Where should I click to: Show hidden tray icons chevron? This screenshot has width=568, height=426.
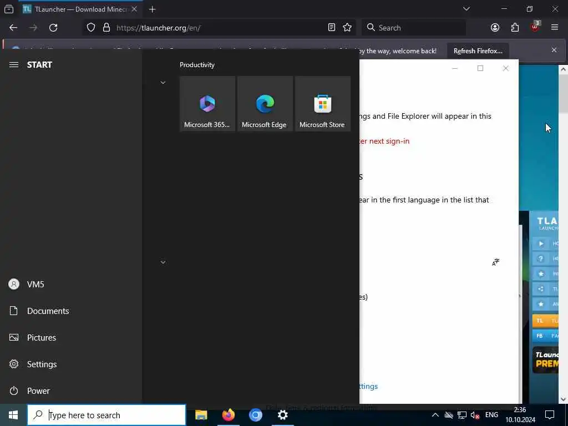pos(435,415)
